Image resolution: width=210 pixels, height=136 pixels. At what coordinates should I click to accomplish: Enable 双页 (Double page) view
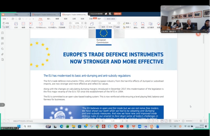click(x=110, y=27)
